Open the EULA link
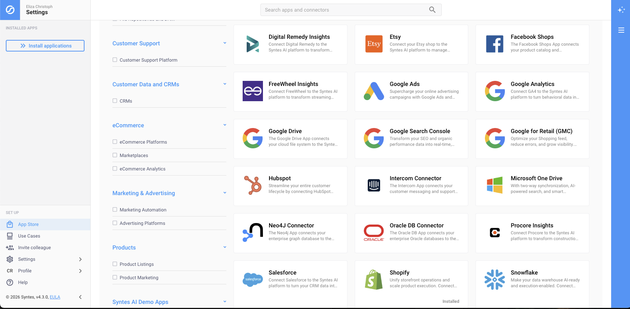The width and height of the screenshot is (630, 309). pyautogui.click(x=55, y=297)
